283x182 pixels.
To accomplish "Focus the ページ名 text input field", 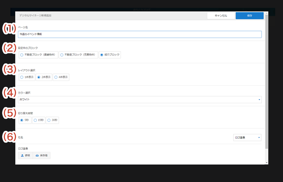I will 140,34.
